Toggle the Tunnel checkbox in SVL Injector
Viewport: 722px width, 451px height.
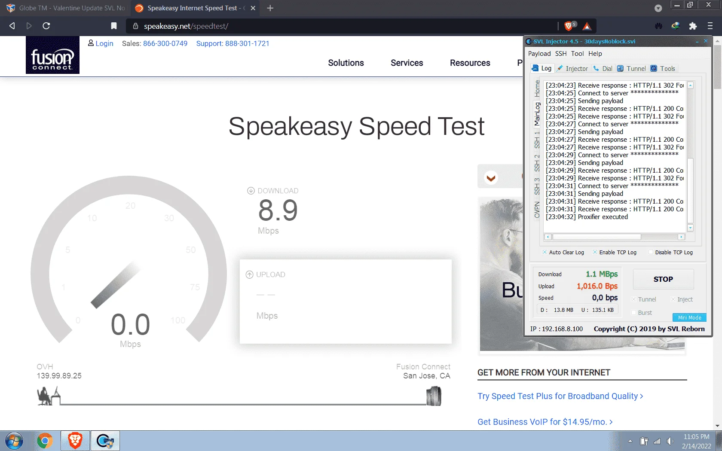pos(633,299)
